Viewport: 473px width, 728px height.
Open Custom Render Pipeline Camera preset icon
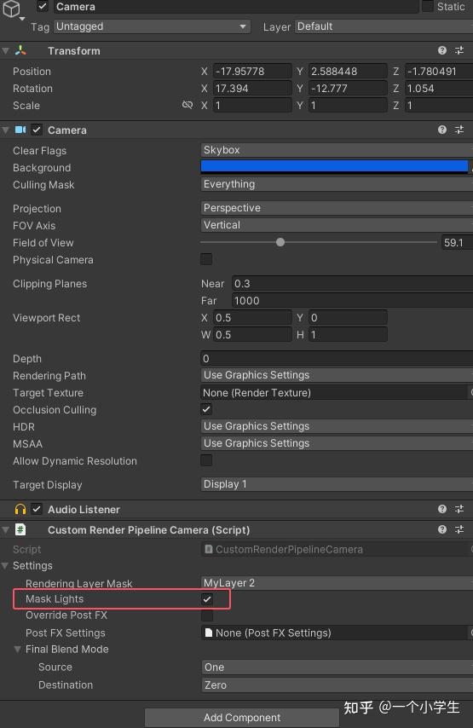click(459, 529)
